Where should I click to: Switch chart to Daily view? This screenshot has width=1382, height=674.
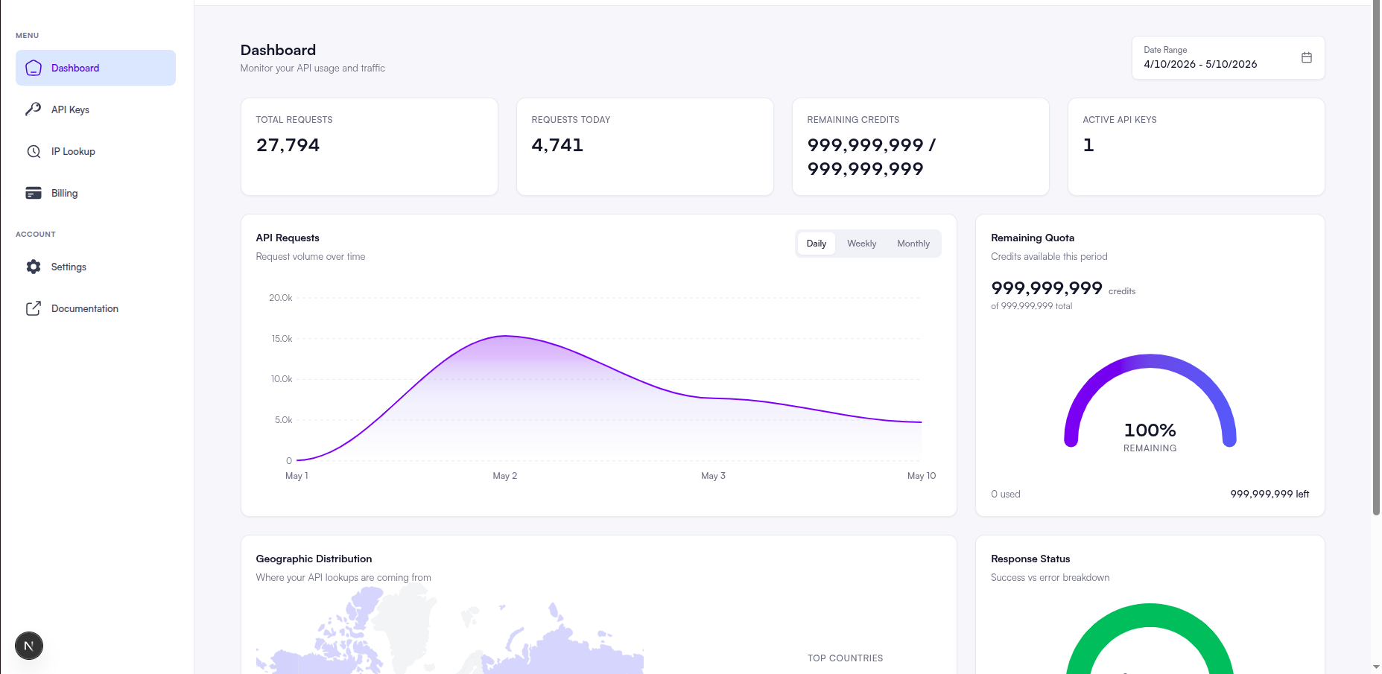(x=817, y=244)
